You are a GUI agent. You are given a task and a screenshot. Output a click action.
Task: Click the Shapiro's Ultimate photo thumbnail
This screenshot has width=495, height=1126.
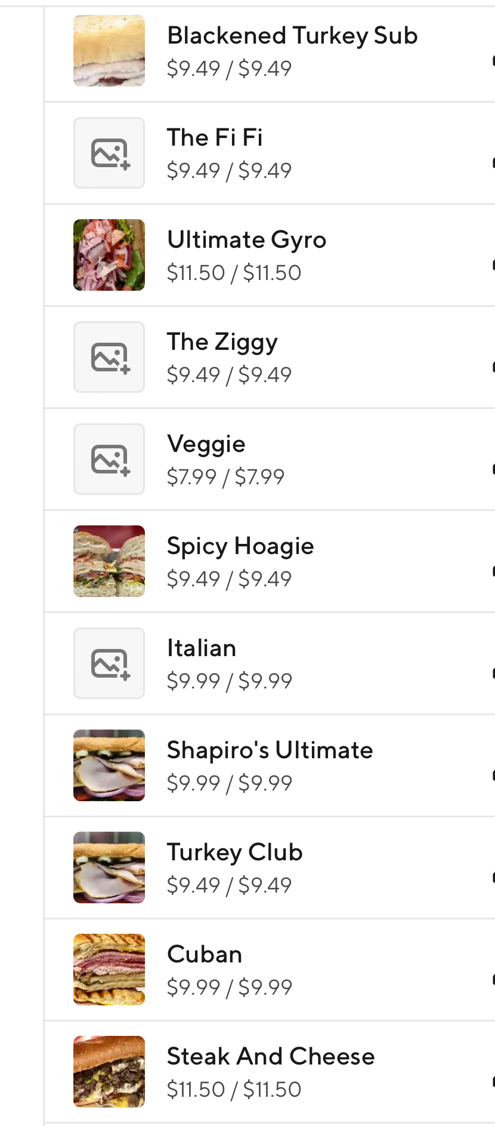(x=109, y=765)
